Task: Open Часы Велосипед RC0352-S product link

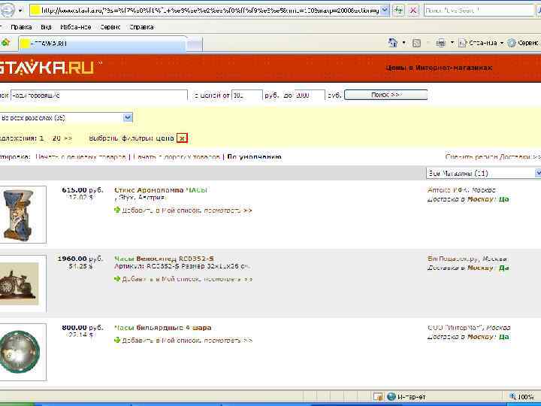Action: coord(164,259)
